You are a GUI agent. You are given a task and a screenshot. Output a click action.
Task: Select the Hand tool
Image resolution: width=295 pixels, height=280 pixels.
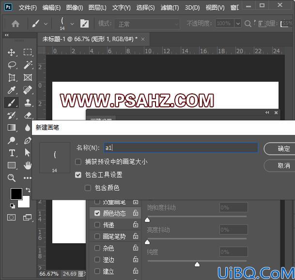click(x=28, y=165)
